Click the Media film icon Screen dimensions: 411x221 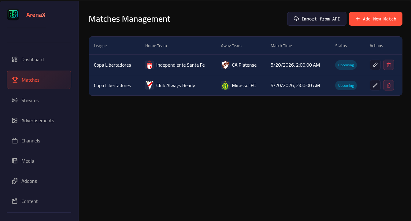[15, 161]
